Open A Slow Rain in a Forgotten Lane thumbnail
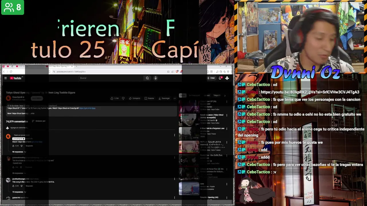The width and height of the screenshot is (367, 206). pyautogui.click(x=189, y=133)
